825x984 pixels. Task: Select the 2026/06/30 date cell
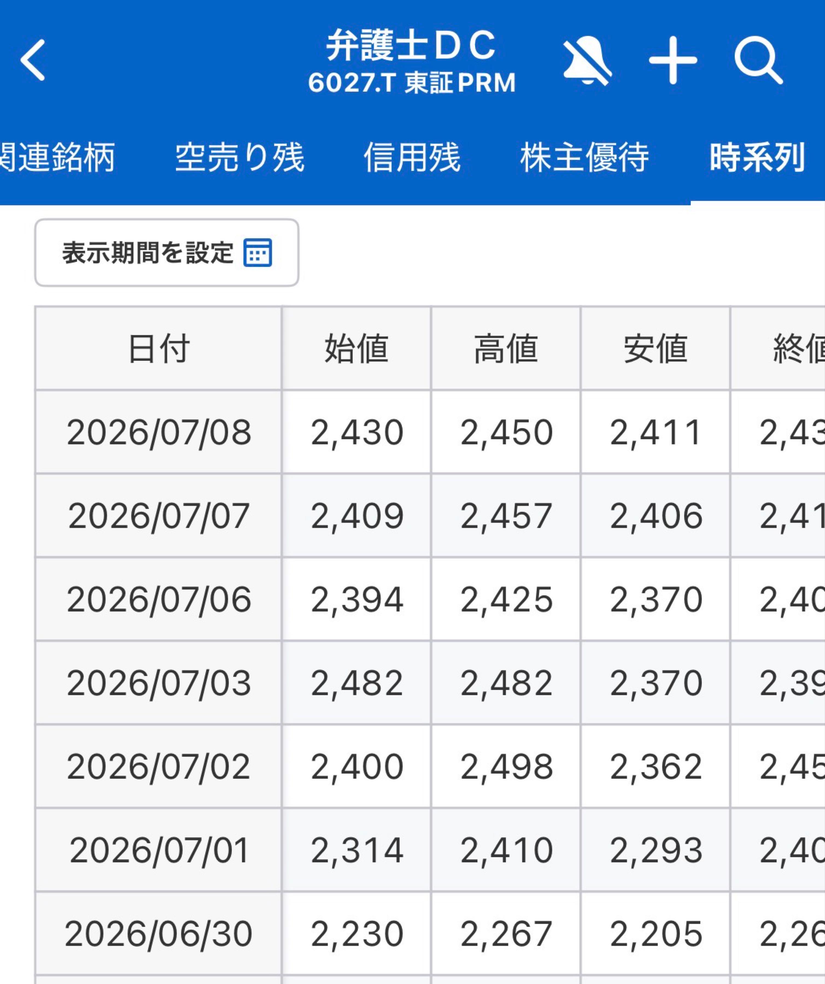click(159, 934)
